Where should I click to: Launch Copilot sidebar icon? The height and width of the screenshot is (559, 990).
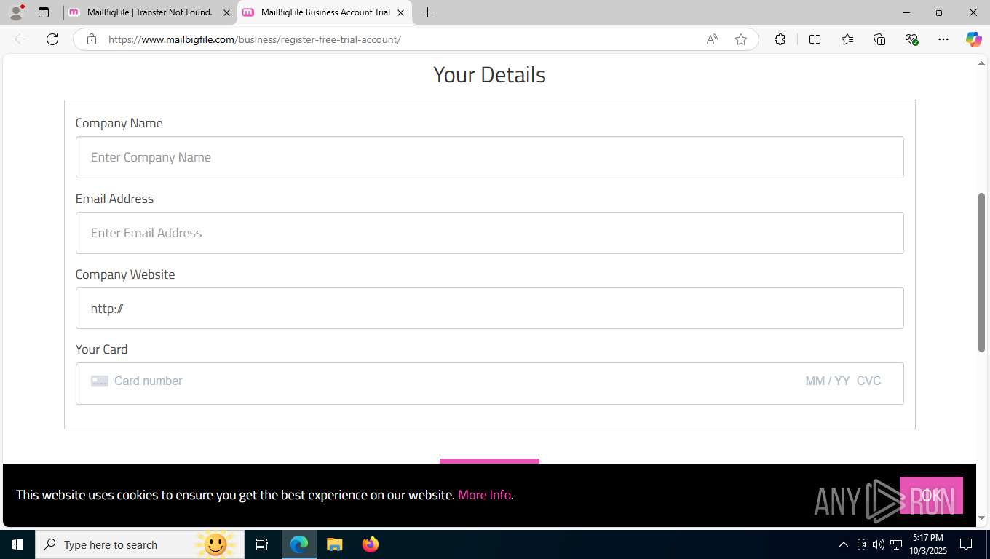pos(973,39)
